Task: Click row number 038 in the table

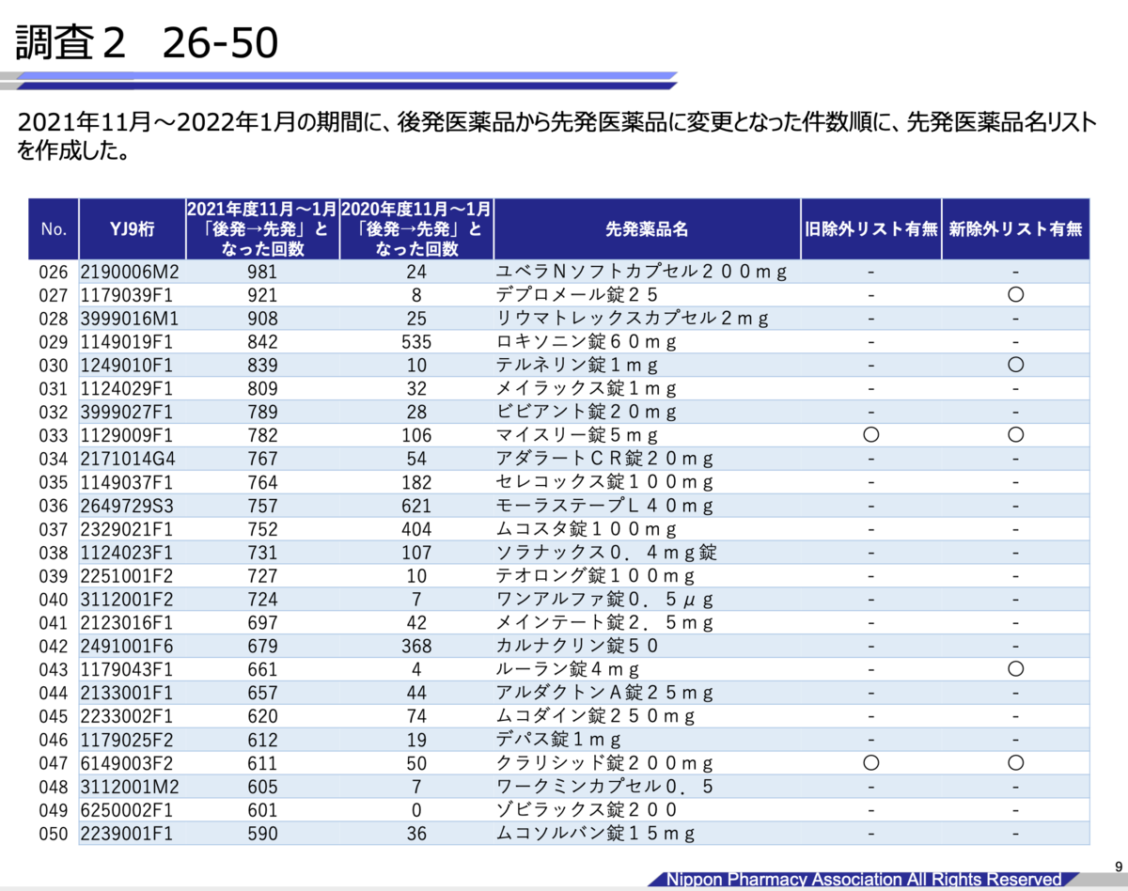Action: (54, 553)
